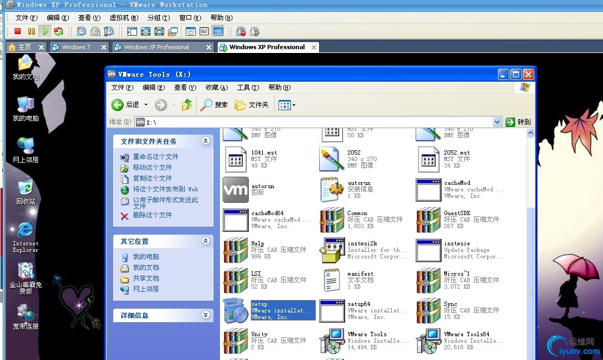This screenshot has width=603, height=360.
Task: Toggle the 文件夹 folders pane button
Action: pos(251,105)
